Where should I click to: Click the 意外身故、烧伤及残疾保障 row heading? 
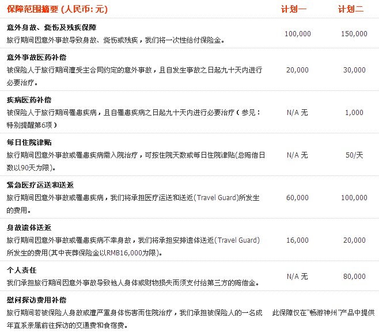click(51, 28)
